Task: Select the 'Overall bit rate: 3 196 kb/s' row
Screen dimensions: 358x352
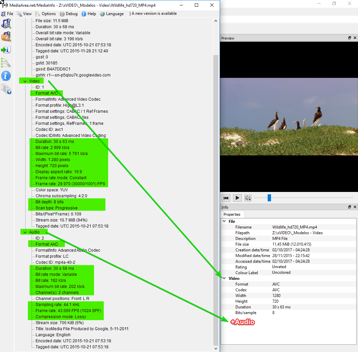Action: [59, 39]
